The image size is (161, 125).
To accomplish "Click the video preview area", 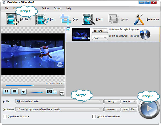I will tap(33, 54).
